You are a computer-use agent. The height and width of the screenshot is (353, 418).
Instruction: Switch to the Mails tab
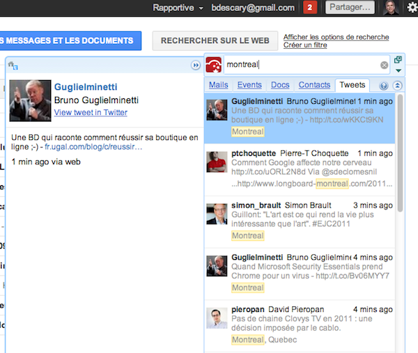coord(218,85)
